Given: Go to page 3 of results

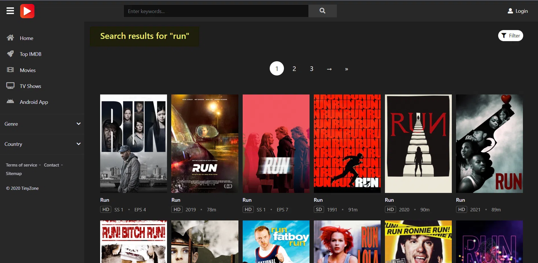Looking at the screenshot, I should pos(312,69).
